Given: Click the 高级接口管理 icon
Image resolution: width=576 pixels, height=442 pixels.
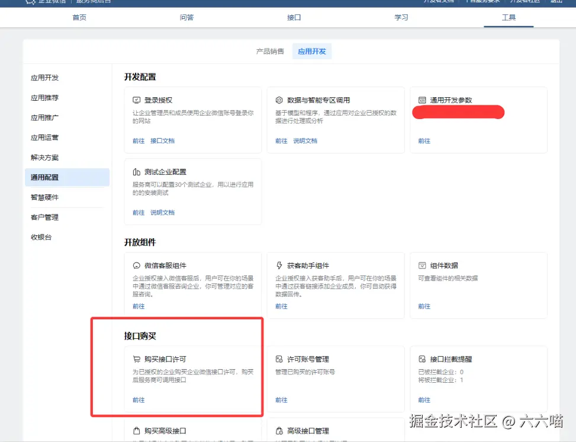Looking at the screenshot, I should pos(279,431).
